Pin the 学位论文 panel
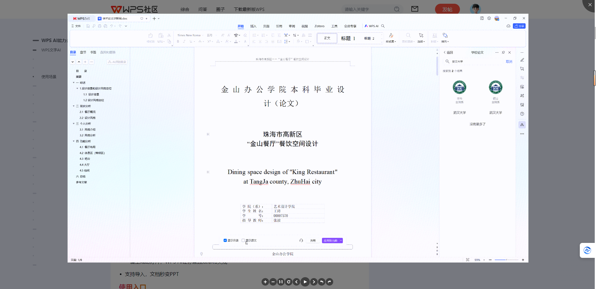The width and height of the screenshot is (596, 289). (503, 52)
